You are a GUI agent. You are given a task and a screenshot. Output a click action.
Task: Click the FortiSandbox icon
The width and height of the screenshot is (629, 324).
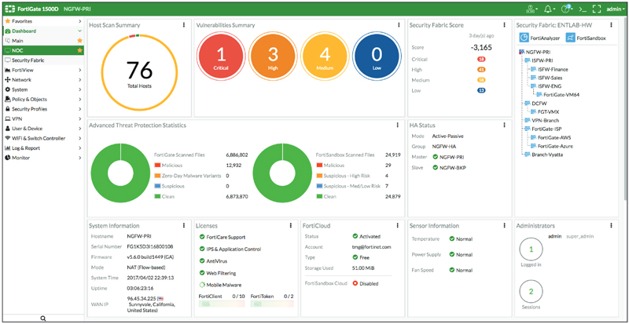coord(571,38)
